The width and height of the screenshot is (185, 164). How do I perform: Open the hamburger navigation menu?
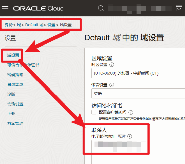pyautogui.click(x=5, y=8)
